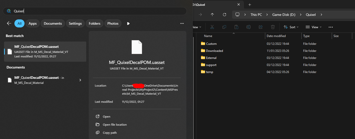
Task: Select the D:\Quixel Explorer tab
Action: pyautogui.click(x=217, y=5)
